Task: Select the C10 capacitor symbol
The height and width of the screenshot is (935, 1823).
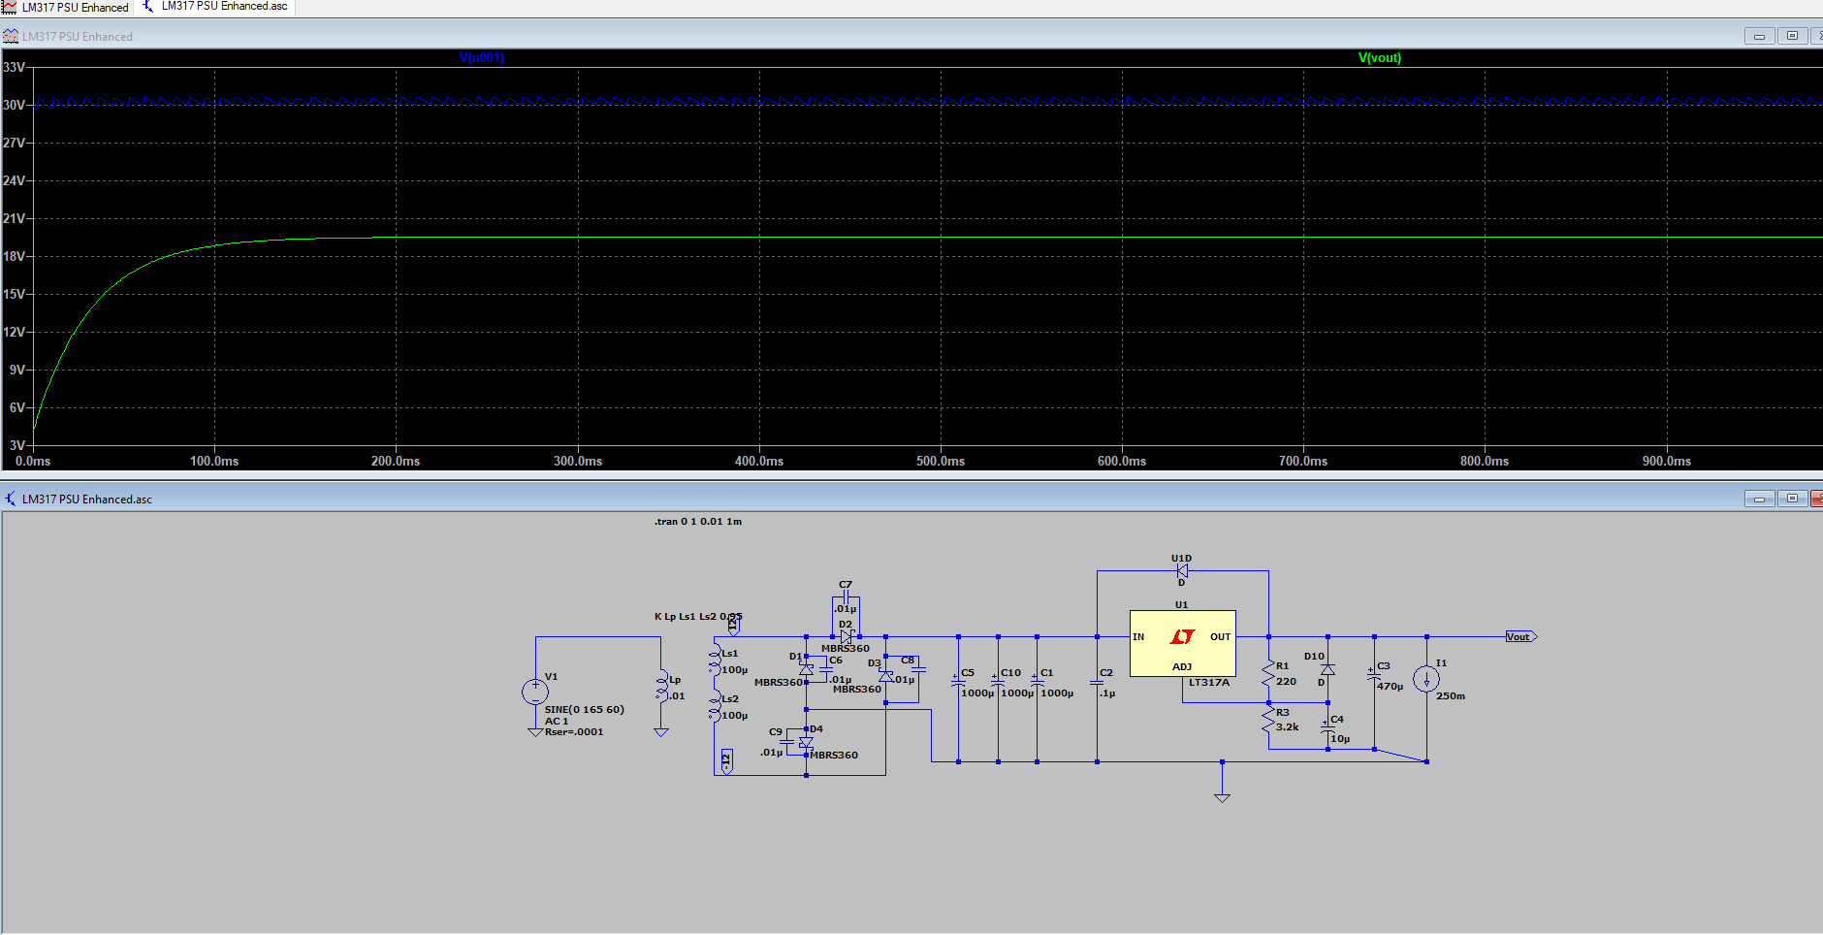Action: pos(998,680)
